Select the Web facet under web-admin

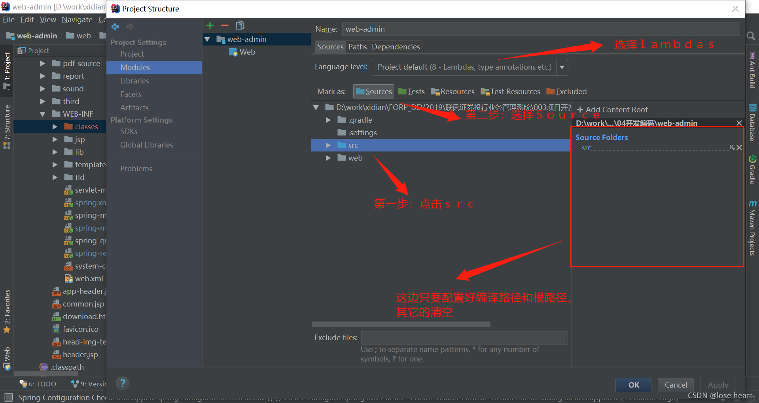(242, 52)
